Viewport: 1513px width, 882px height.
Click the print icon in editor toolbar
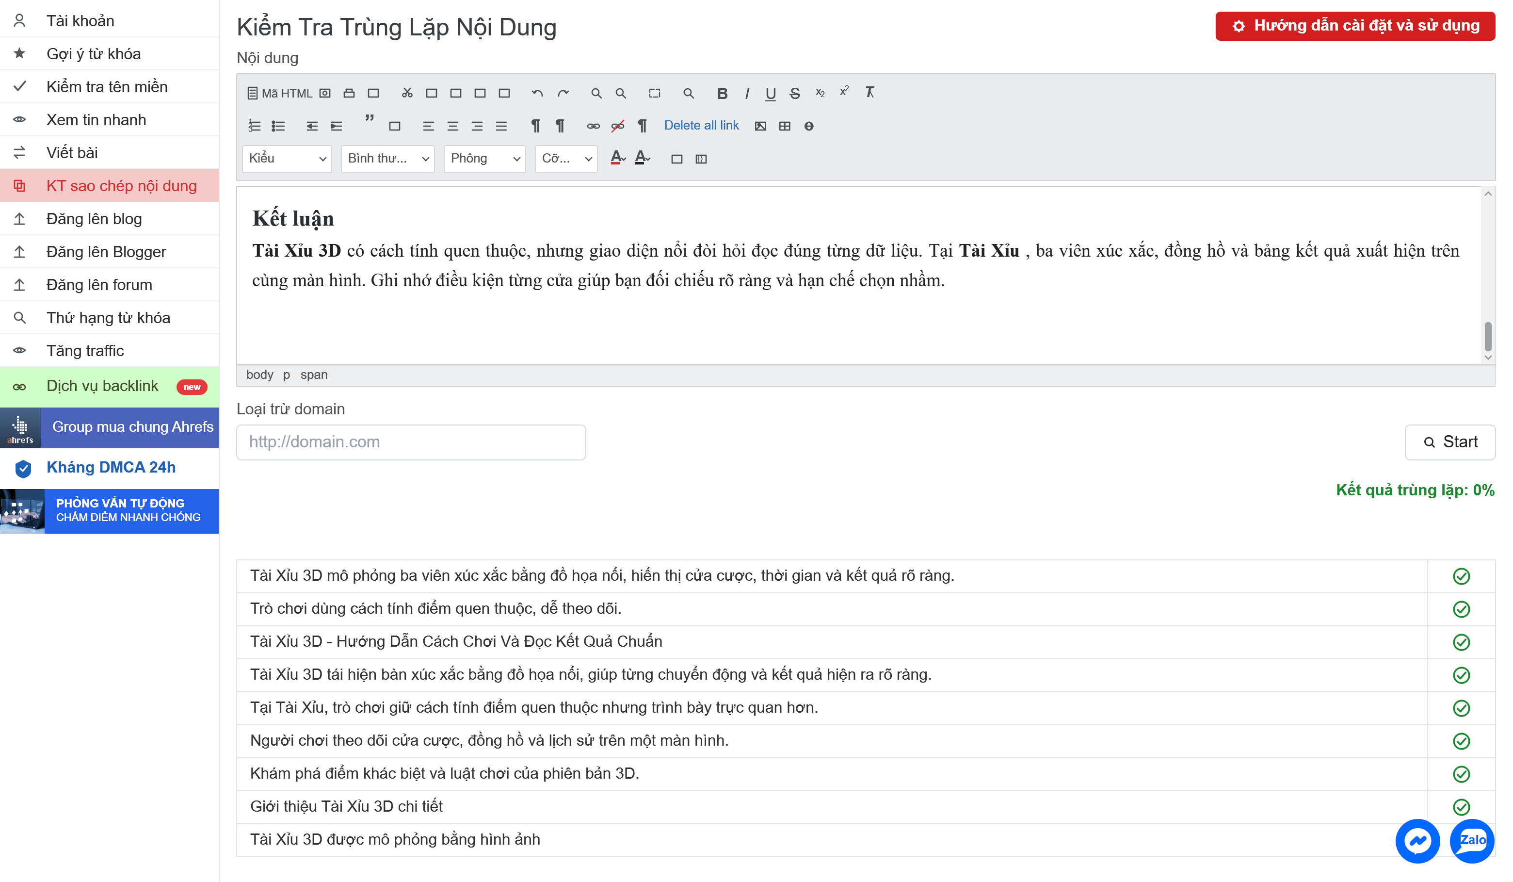(349, 93)
